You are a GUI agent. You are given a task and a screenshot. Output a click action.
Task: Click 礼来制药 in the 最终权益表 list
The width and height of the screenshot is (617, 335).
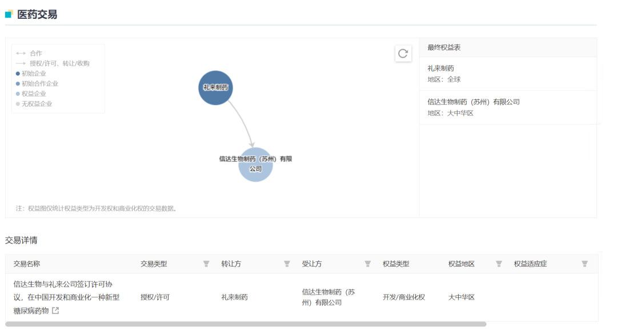(440, 68)
